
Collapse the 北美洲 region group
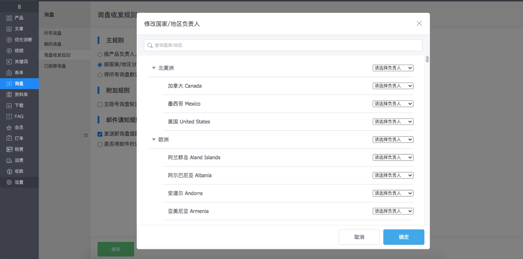pyautogui.click(x=154, y=68)
